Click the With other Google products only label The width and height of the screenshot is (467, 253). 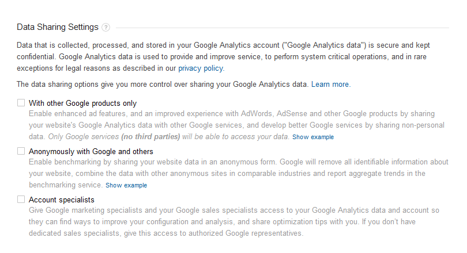[82, 103]
